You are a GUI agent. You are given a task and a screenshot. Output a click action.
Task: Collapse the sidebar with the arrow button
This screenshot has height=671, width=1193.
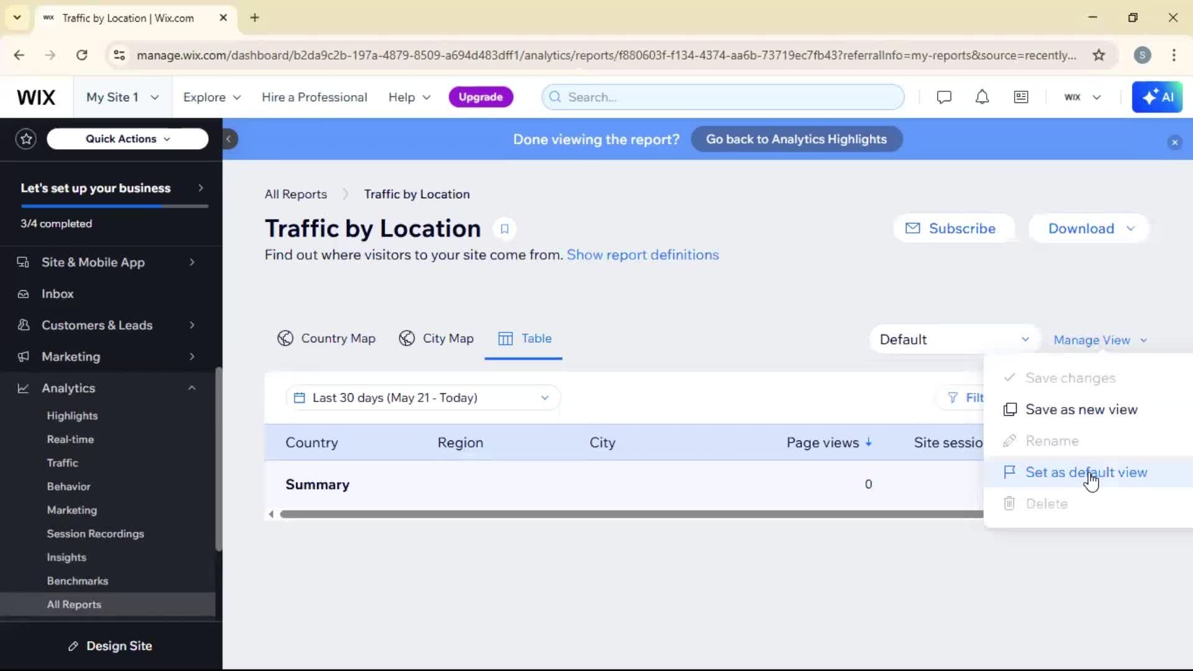coord(229,139)
